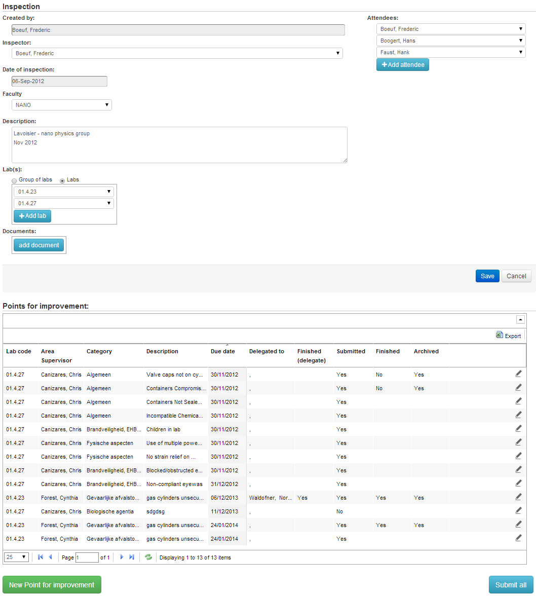The image size is (536, 596).
Task: Open the Faculty dropdown showing NANO
Action: (61, 105)
